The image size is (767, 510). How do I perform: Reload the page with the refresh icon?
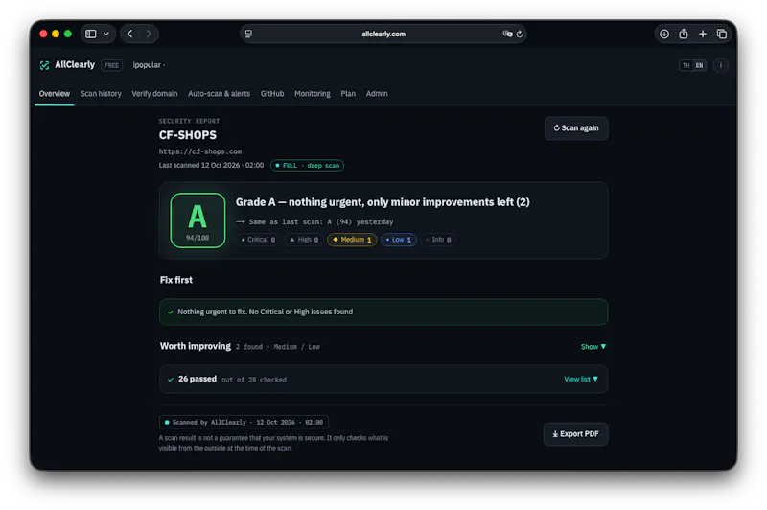(x=520, y=34)
